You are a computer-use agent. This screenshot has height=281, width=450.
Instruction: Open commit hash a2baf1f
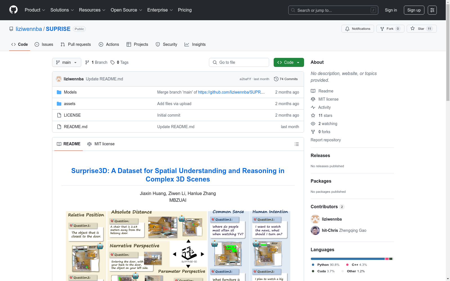pyautogui.click(x=245, y=79)
